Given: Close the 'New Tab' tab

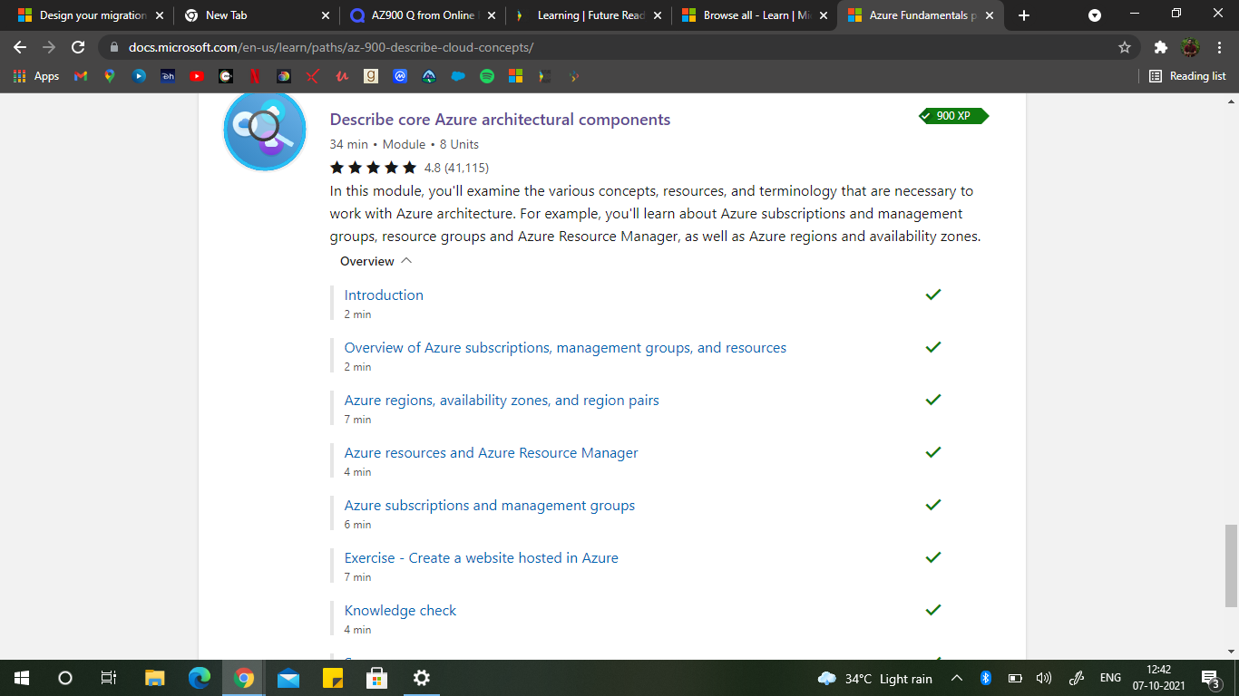Looking at the screenshot, I should click(x=326, y=15).
